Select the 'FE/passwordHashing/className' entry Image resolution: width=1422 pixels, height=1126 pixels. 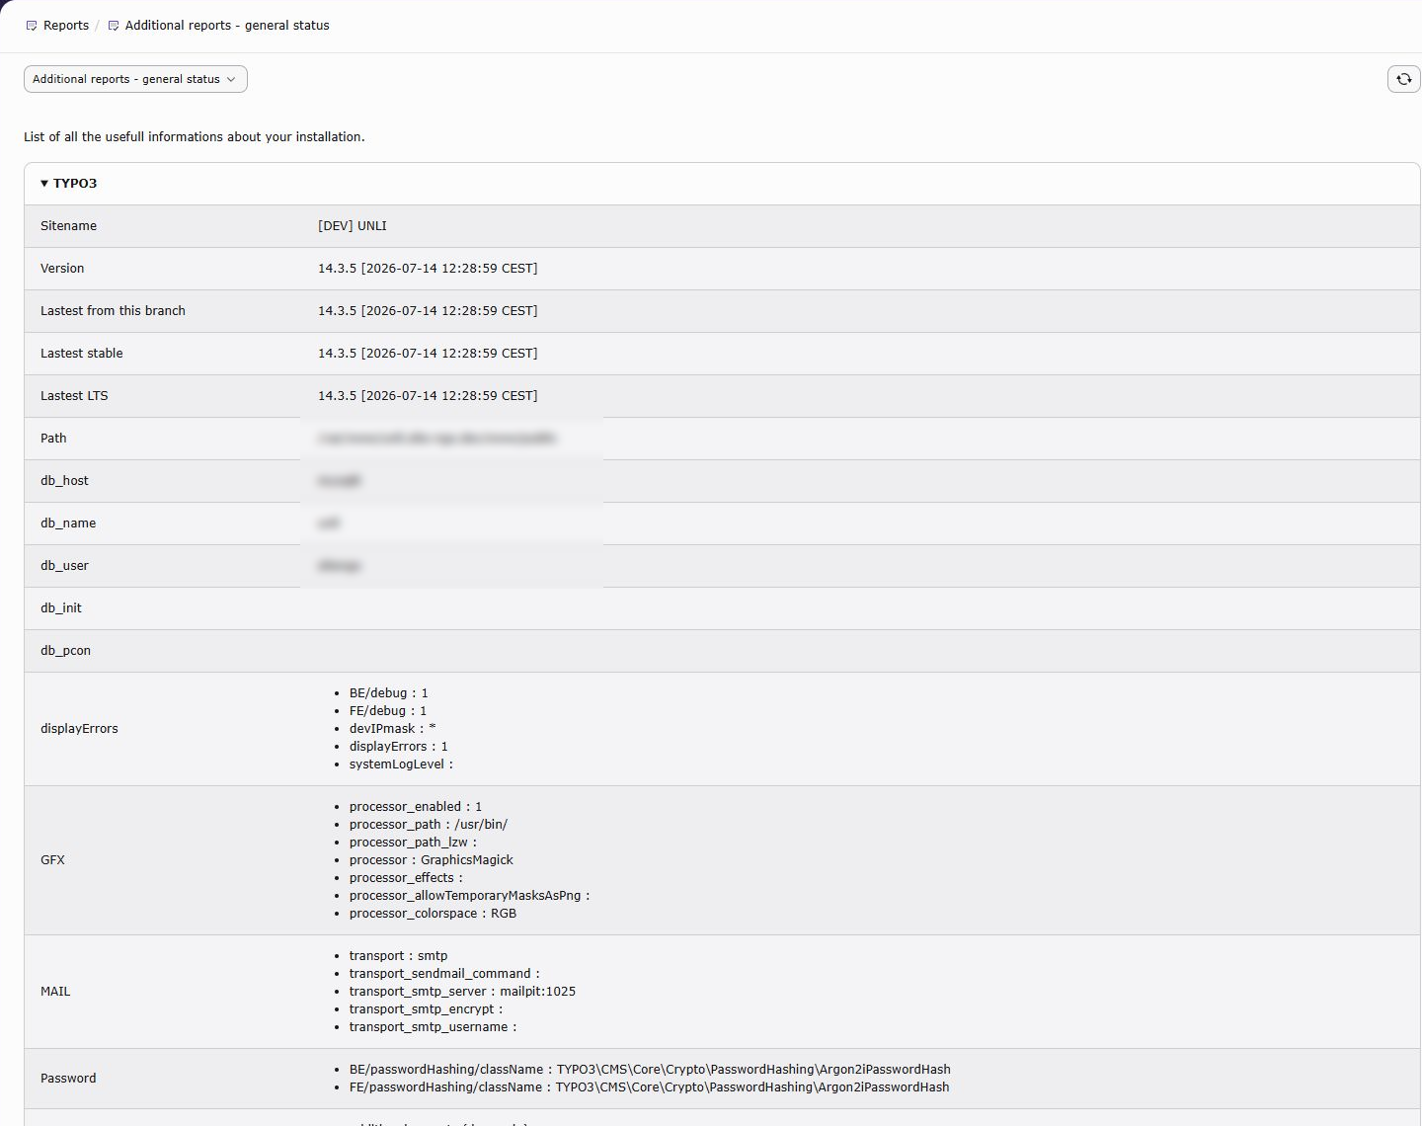click(649, 1087)
